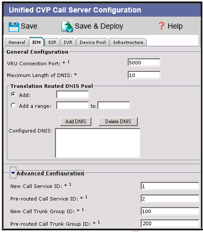The image size is (203, 232).
Task: Click the Save text label
Action: 29,26
